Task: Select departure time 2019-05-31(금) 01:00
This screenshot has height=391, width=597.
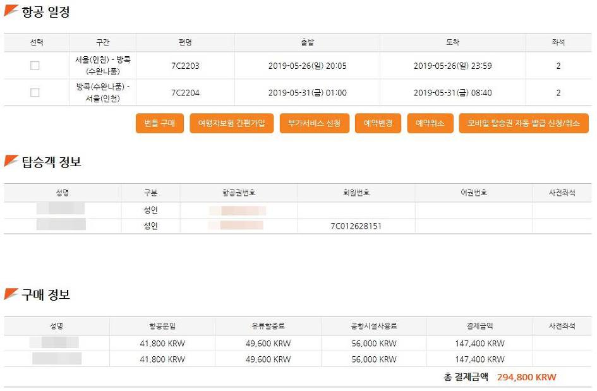Action: (x=307, y=93)
